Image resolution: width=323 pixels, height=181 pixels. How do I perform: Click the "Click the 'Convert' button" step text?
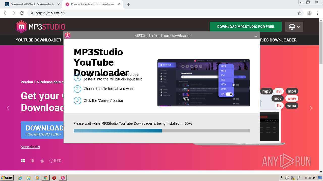point(103,101)
